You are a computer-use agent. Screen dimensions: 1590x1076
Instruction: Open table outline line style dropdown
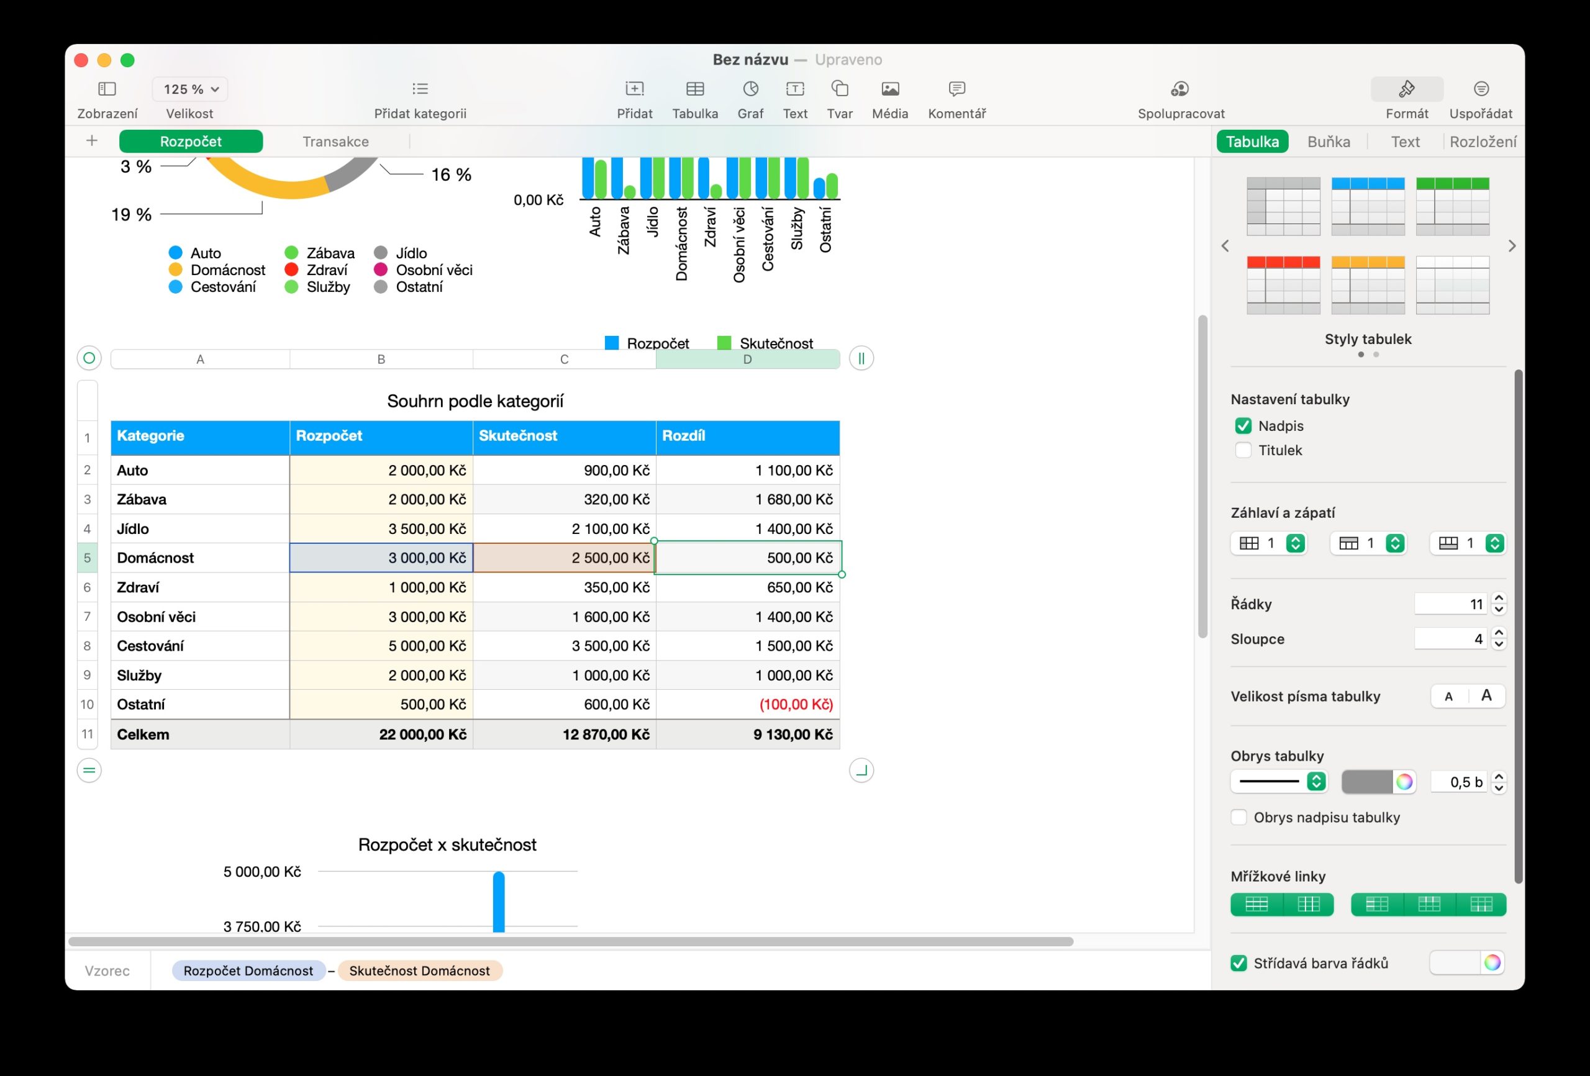tap(1278, 781)
